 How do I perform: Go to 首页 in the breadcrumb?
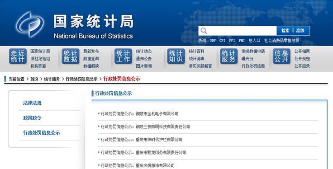click(x=34, y=79)
